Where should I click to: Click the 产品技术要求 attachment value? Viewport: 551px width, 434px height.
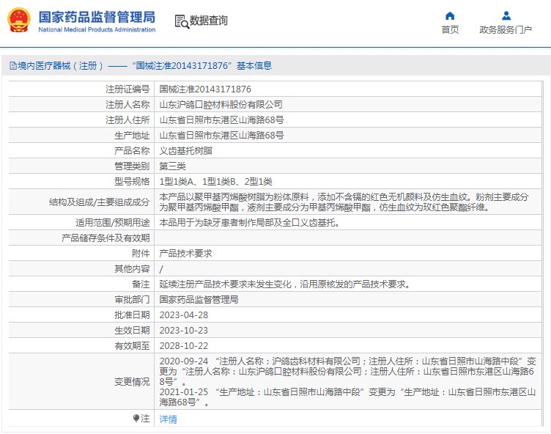tap(185, 253)
